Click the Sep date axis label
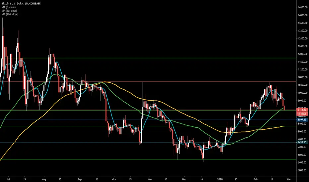Screen dimensions: 309x182 pos(80,179)
